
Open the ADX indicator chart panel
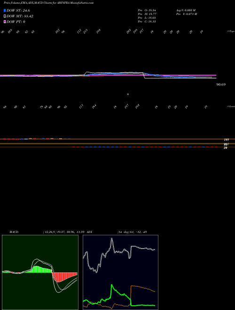(x=120, y=272)
